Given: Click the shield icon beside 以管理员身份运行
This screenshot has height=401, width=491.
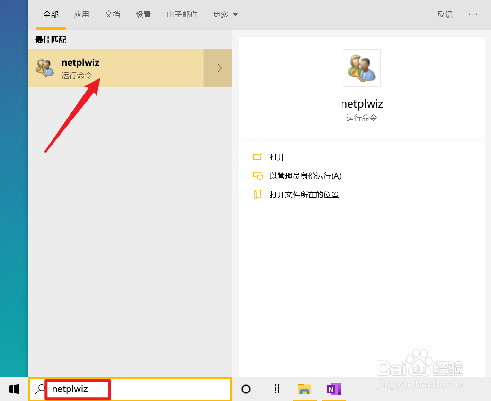Looking at the screenshot, I should click(x=258, y=176).
